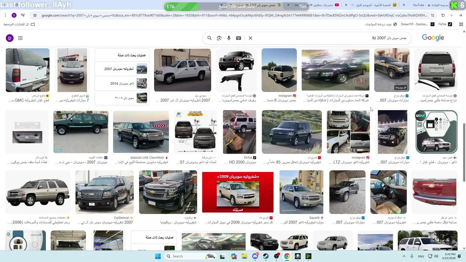466x262 pixels.
Task: Open Google apps grid
Action: click(20, 38)
